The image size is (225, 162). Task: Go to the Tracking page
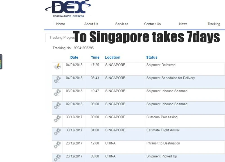[x=214, y=24]
